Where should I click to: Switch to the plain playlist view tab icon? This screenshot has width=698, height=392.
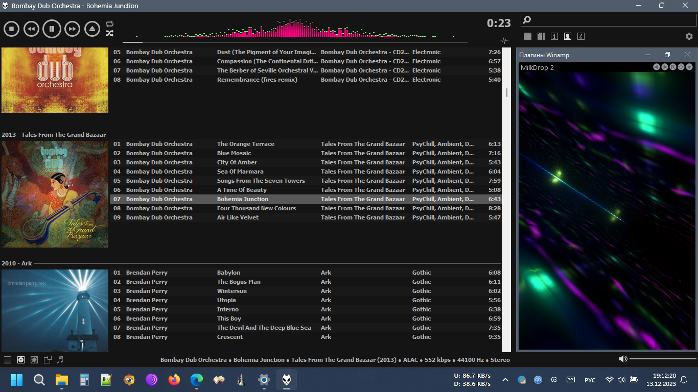click(x=528, y=36)
